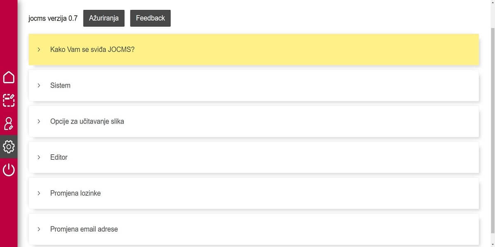Image resolution: width=495 pixels, height=247 pixels.
Task: Click the Opcije za učitavanje slika title
Action: click(87, 121)
